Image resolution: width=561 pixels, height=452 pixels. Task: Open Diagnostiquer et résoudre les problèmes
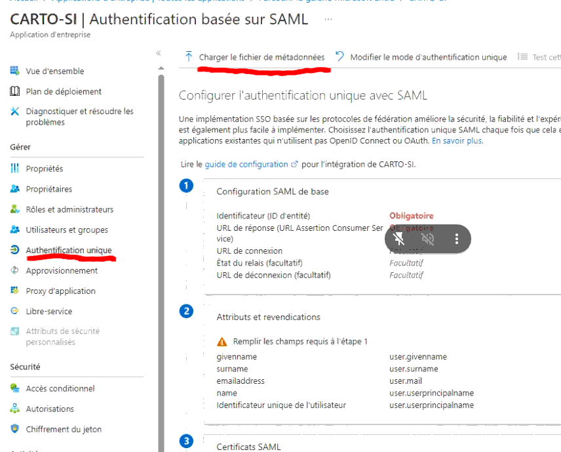[79, 117]
